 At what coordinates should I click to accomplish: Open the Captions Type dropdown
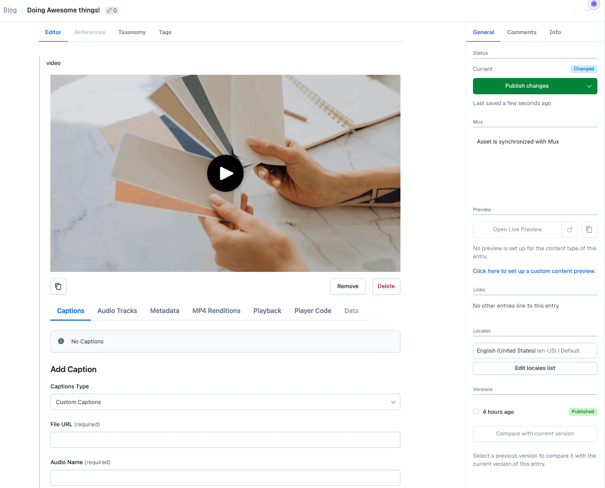coord(225,402)
